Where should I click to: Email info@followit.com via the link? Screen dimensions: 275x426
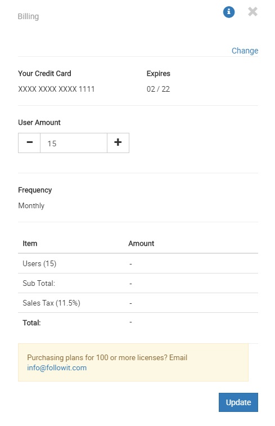(x=57, y=367)
